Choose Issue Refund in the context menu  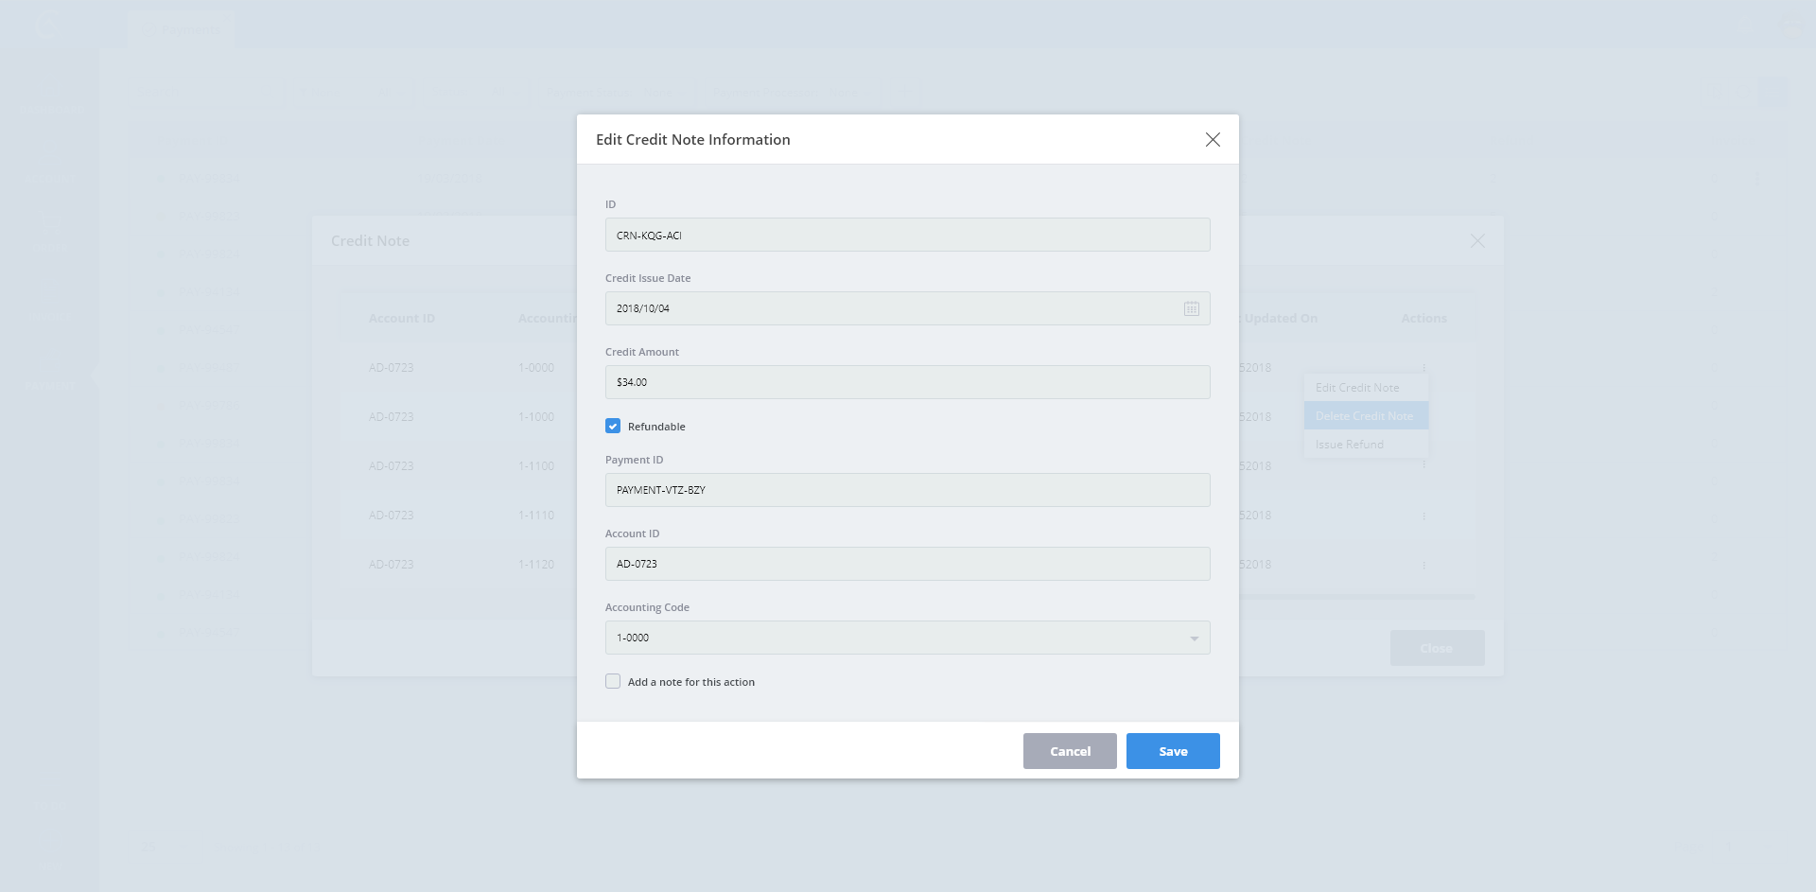coord(1350,445)
